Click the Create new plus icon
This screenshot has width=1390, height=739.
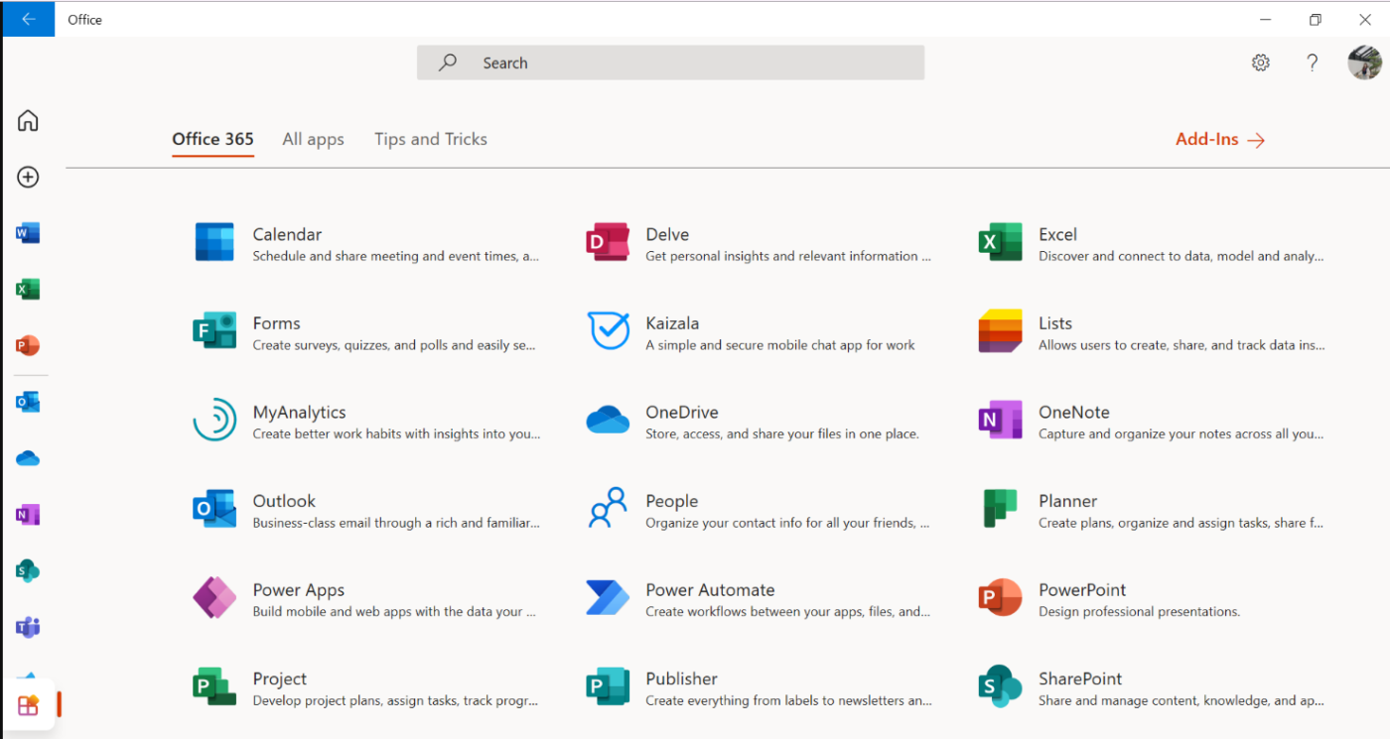(28, 178)
